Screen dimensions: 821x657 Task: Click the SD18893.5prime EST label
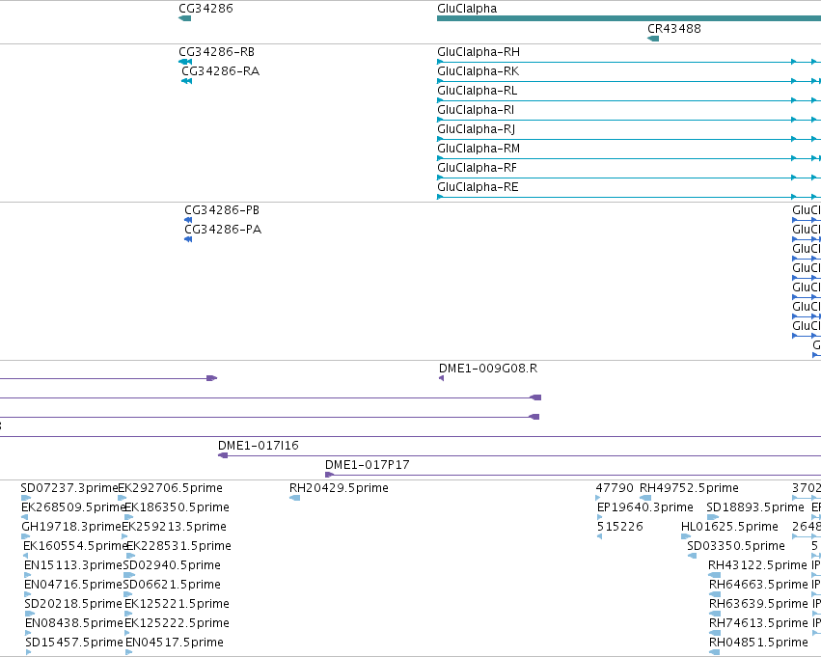(x=755, y=507)
